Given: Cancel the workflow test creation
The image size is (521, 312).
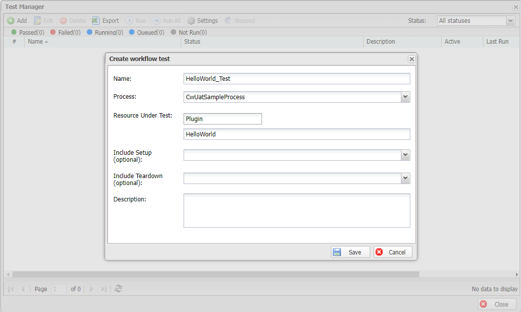Looking at the screenshot, I should point(392,252).
